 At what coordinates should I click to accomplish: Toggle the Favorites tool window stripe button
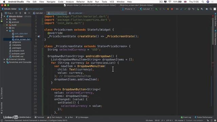point(1,108)
